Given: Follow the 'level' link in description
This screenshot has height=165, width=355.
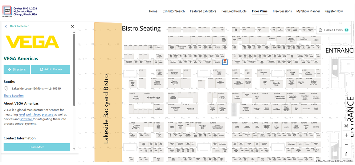Looking at the screenshot, I should 22,114.
